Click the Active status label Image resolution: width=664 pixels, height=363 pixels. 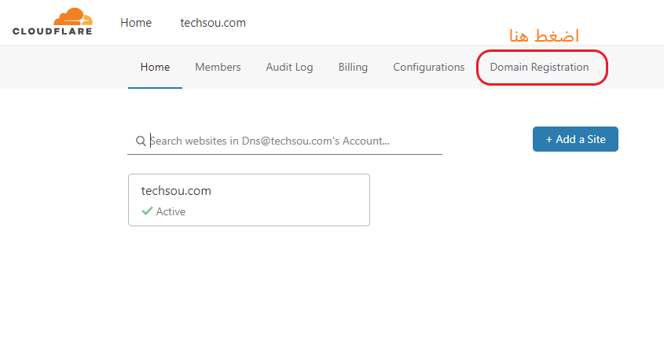[171, 211]
